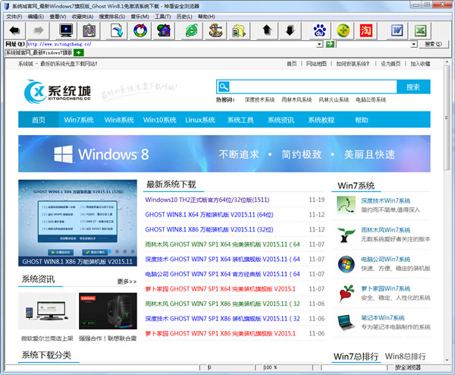Viewport: 455px width, 375px height.
Task: Click hot keyword 深度技术系统
Action: click(259, 99)
